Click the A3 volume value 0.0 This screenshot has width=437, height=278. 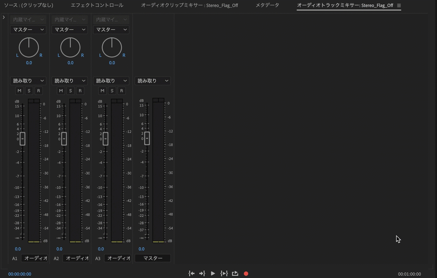(101, 249)
